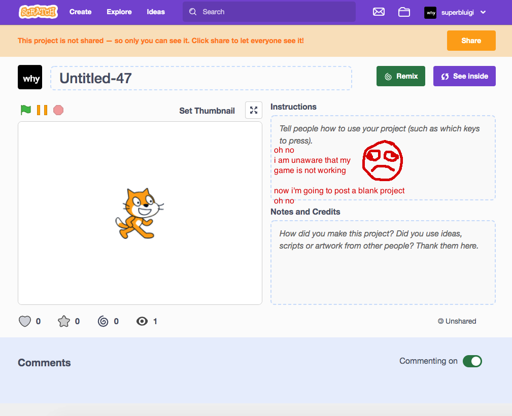Viewport: 512px width, 416px height.
Task: Click the Scratch logo
Action: pyautogui.click(x=38, y=12)
